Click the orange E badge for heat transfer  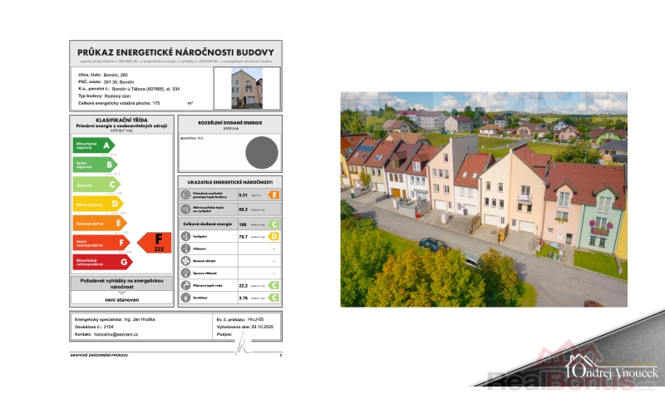(274, 195)
